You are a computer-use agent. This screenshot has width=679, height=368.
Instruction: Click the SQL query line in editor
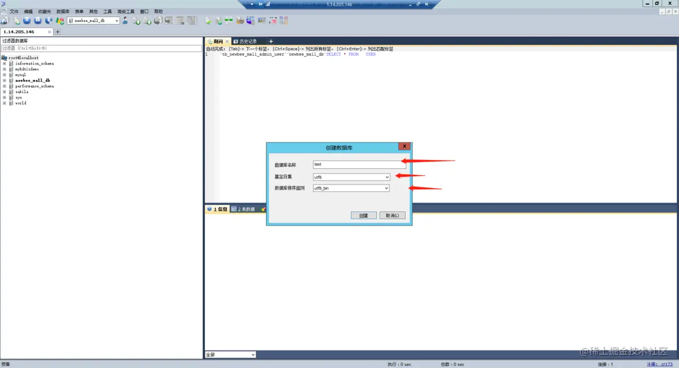click(297, 54)
